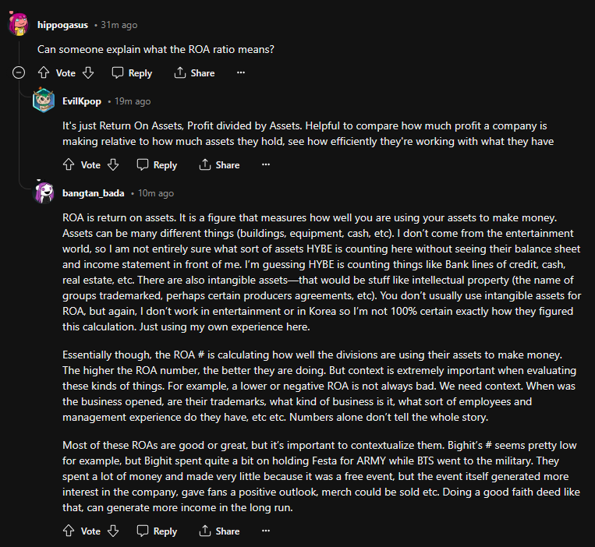This screenshot has height=547, width=595.
Task: Reply to EvilKpop's comment
Action: click(x=157, y=164)
